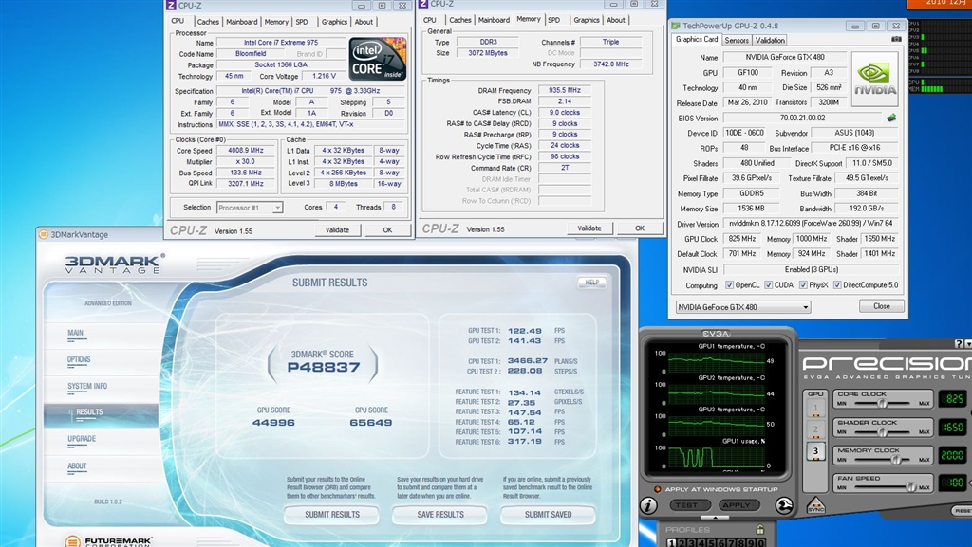Toggle the CUDA checkbox in GPU-Z

769,285
